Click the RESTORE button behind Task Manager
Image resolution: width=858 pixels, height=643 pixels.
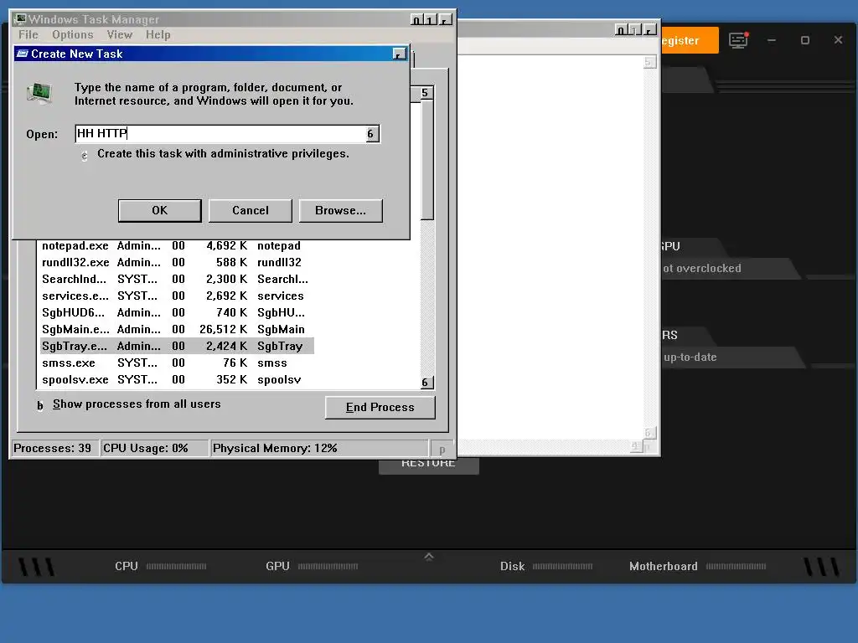[x=428, y=466]
